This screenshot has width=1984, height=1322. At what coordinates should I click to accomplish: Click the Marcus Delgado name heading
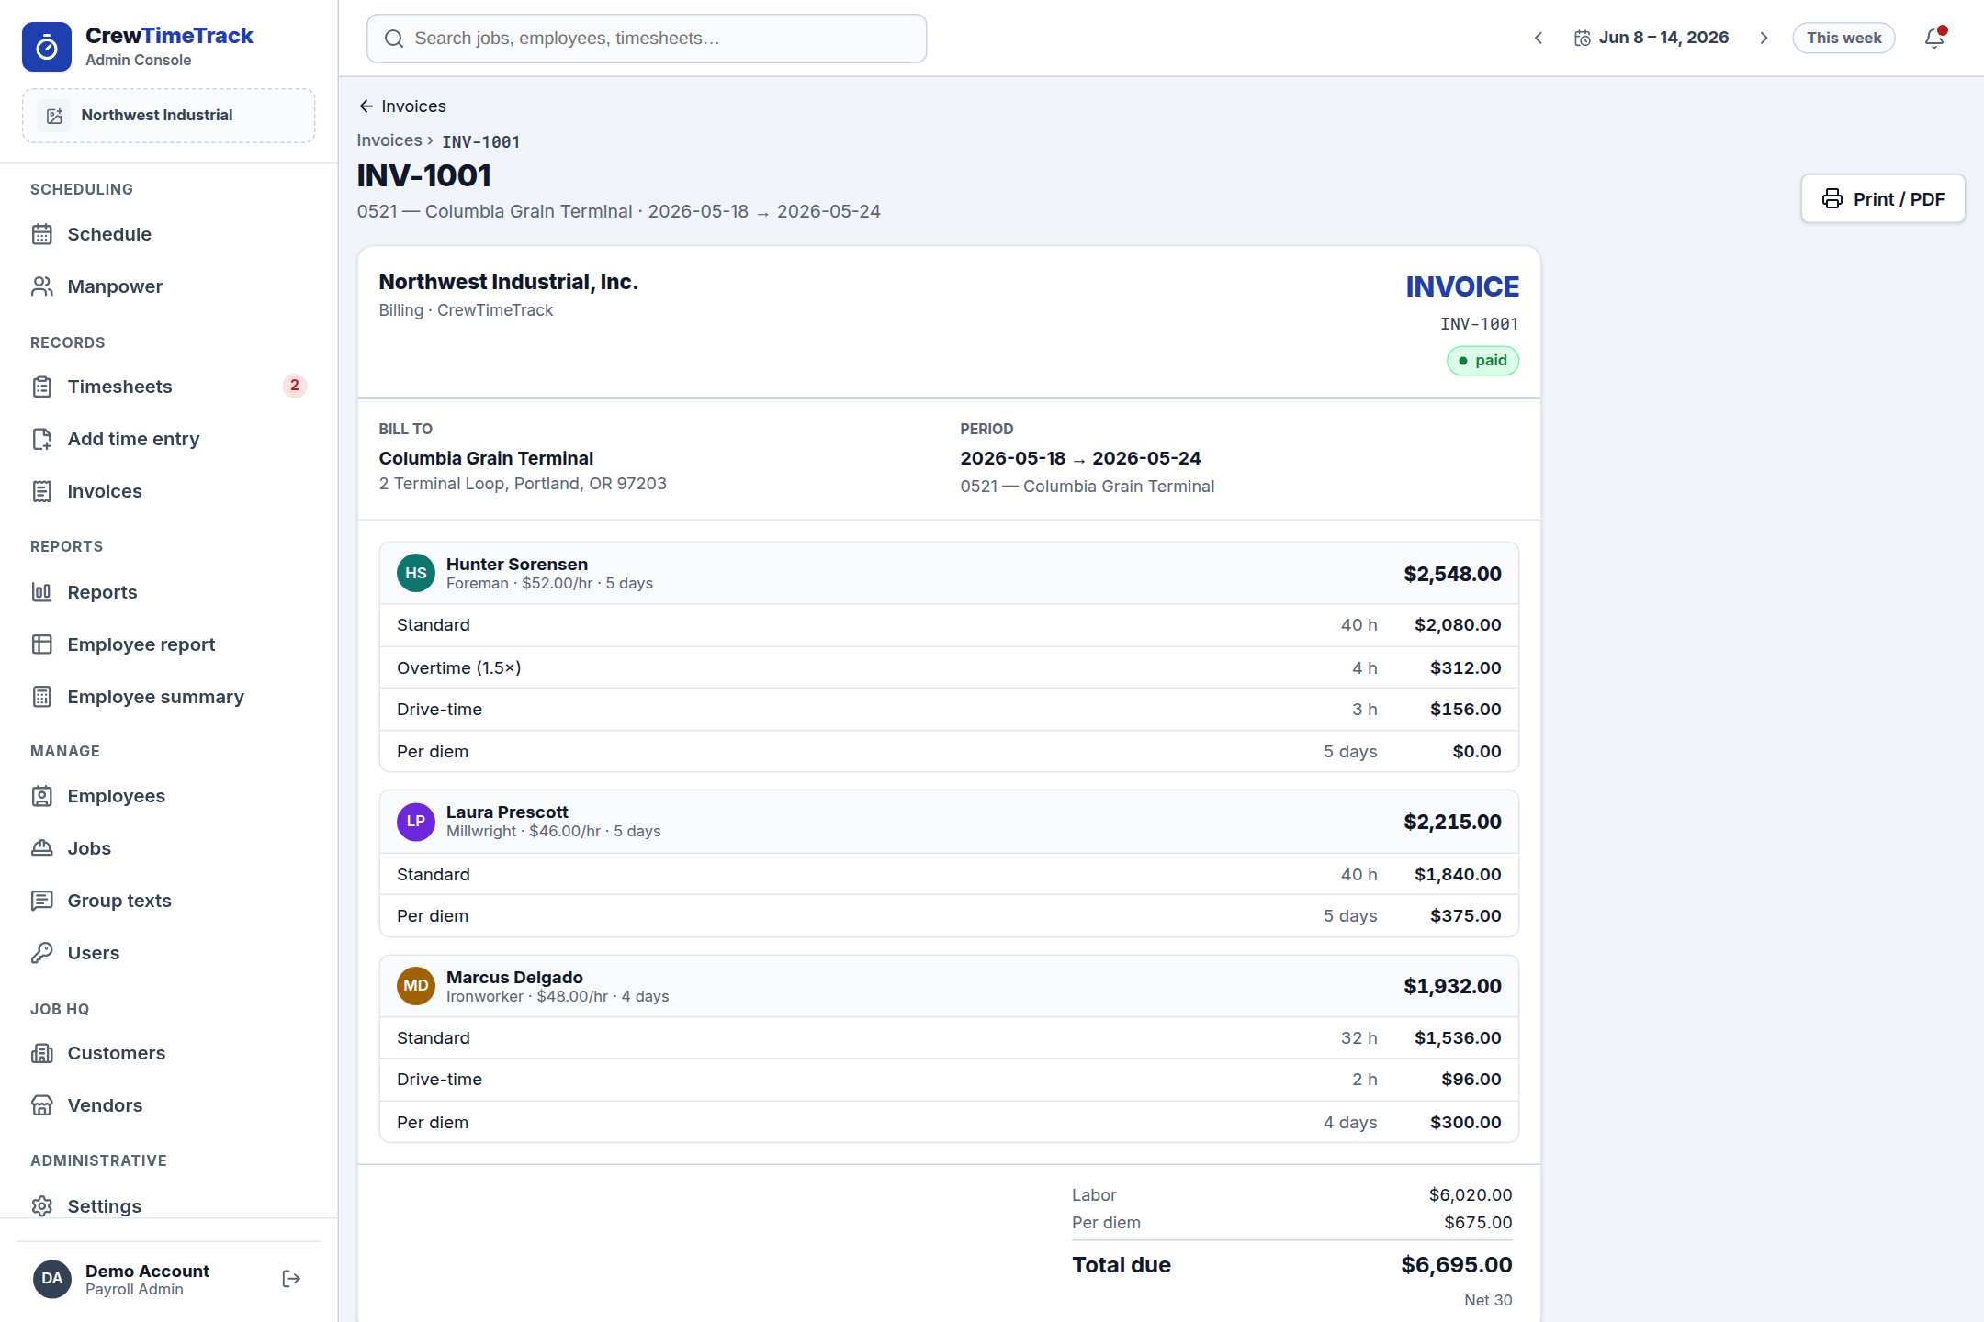(514, 977)
